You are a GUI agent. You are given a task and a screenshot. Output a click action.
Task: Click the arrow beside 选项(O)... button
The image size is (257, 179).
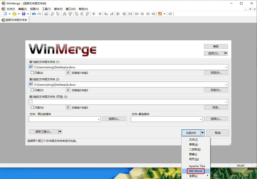pos(226,53)
